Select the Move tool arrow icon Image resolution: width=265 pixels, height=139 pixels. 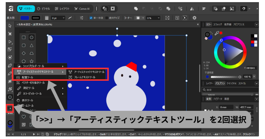tap(10, 26)
